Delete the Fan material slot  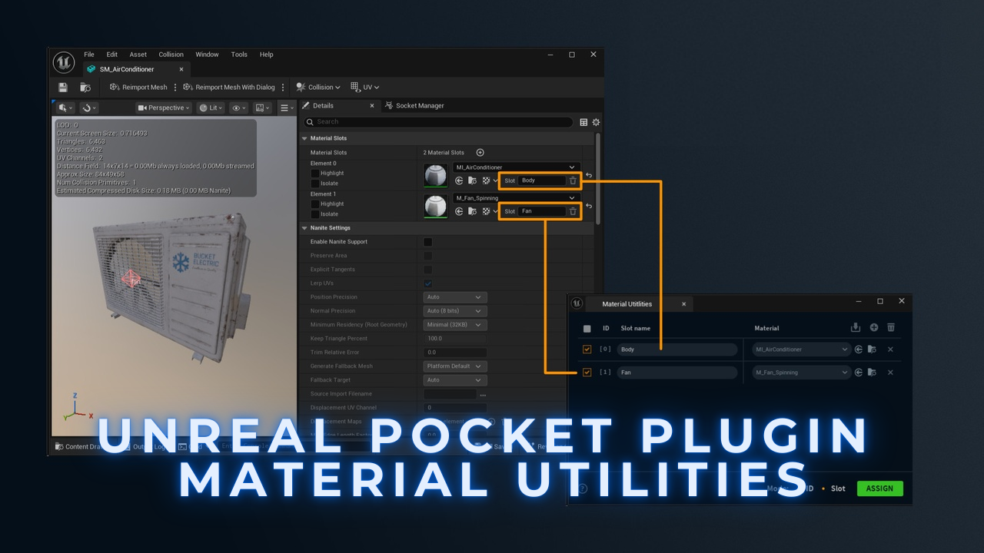[x=573, y=211]
